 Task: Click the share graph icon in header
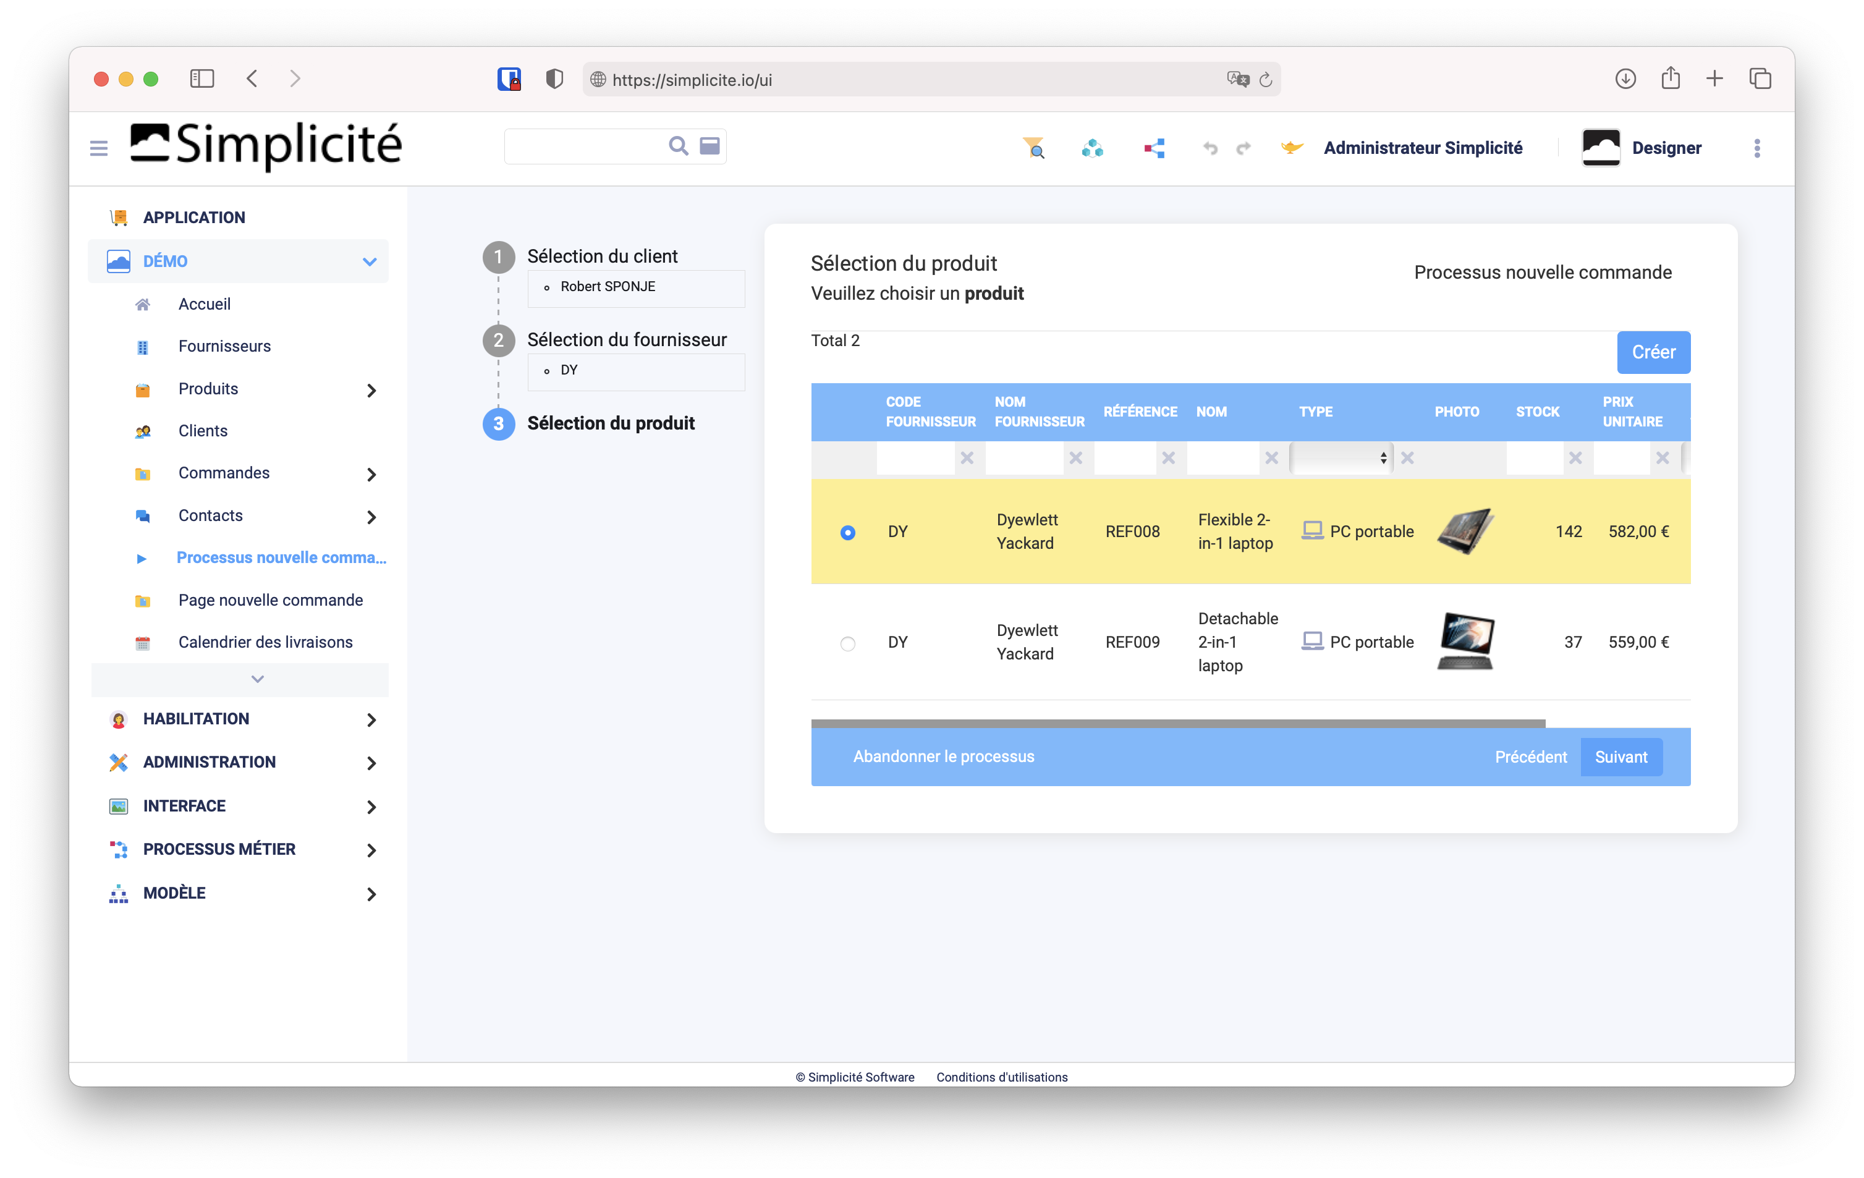point(1154,148)
